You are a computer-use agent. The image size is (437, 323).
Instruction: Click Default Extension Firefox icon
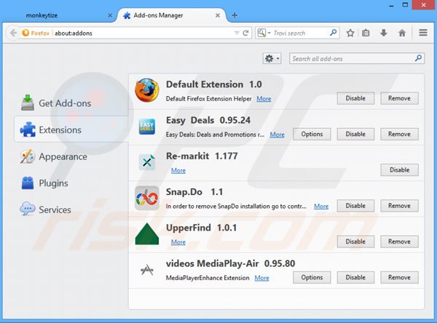pyautogui.click(x=147, y=90)
